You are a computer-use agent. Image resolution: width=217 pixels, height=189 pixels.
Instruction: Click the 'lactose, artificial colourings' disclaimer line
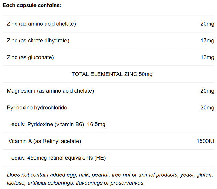click(76, 183)
